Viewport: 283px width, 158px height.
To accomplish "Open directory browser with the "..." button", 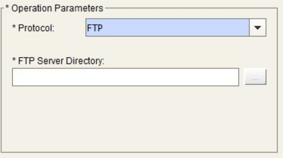I will 256,78.
